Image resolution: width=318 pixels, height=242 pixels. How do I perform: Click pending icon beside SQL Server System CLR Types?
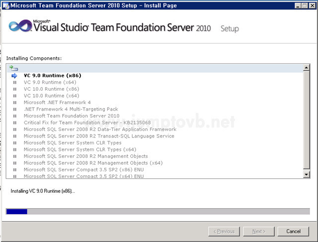tap(15, 143)
